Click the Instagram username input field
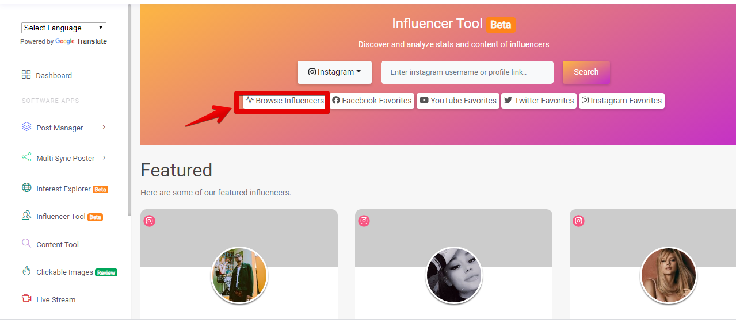Screen dimensions: 736x323 (x=467, y=72)
